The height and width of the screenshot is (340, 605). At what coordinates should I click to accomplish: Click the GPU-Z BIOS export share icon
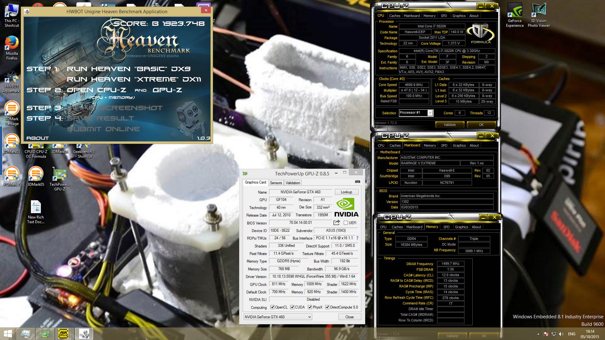(337, 223)
